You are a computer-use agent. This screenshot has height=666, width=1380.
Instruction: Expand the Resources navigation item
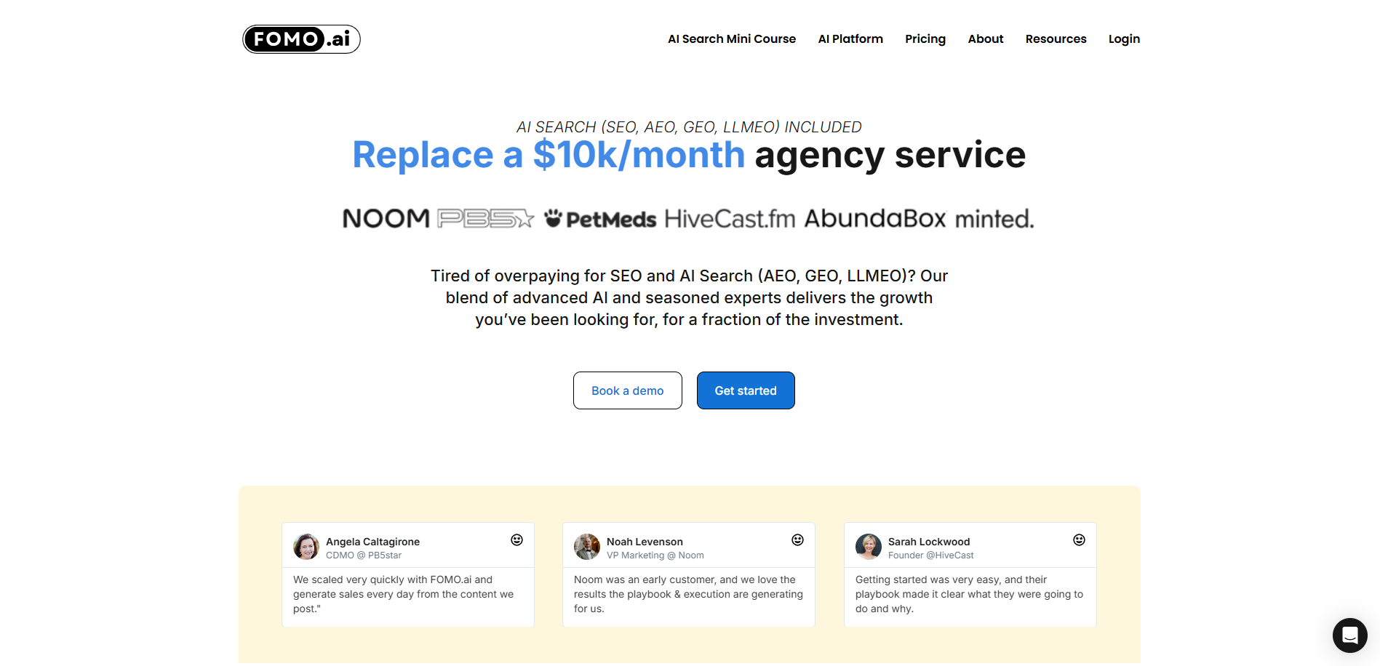1056,39
